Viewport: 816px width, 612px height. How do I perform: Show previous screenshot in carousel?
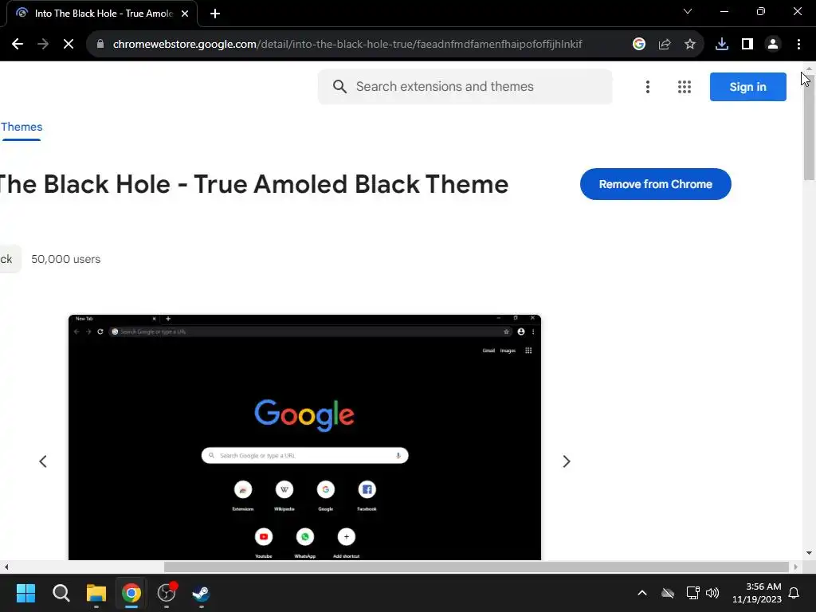(x=43, y=461)
